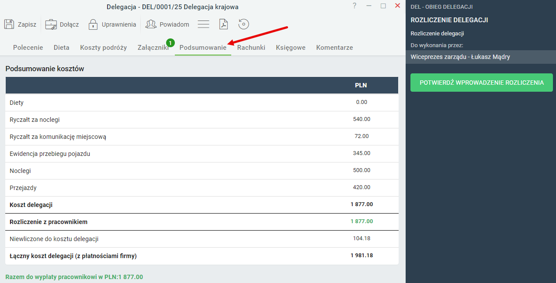Click the value 500.00
This screenshot has width=556, height=283.
(361, 170)
